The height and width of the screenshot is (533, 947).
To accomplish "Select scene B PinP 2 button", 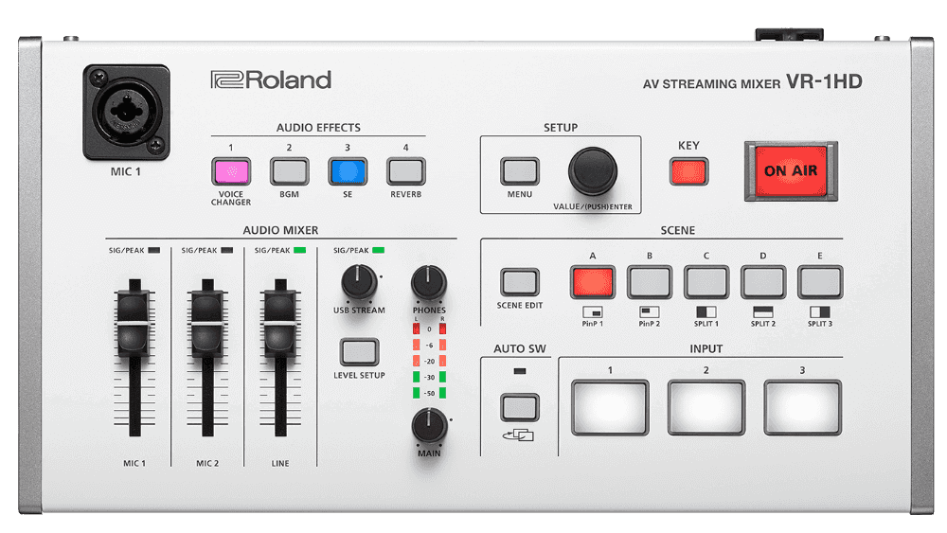I will point(650,282).
